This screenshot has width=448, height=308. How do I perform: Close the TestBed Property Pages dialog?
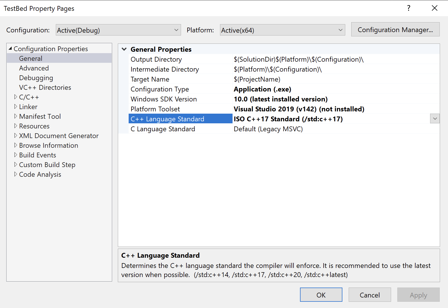coord(435,8)
